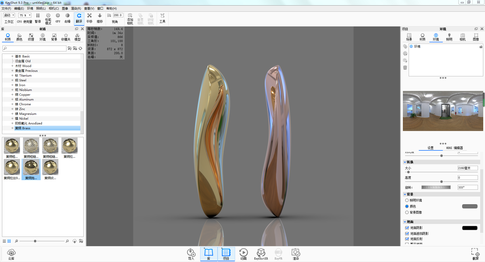The height and width of the screenshot is (262, 485).
Task: Switch to the 相机 (camera) project tab
Action: coord(463,37)
